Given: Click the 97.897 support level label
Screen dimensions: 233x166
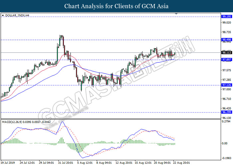Looking at the screenshot, I should [227, 59].
